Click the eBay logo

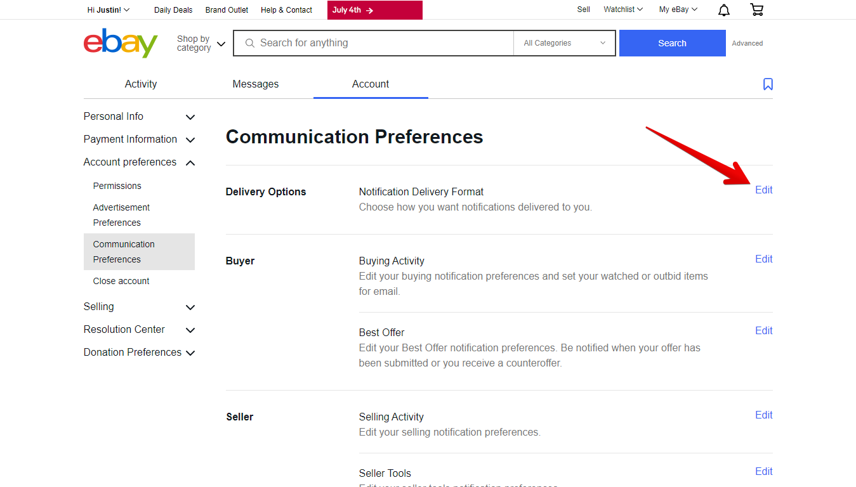pos(121,42)
